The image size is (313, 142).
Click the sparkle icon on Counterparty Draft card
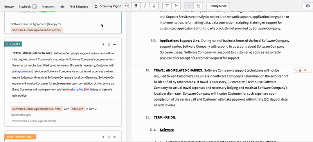click(x=103, y=137)
